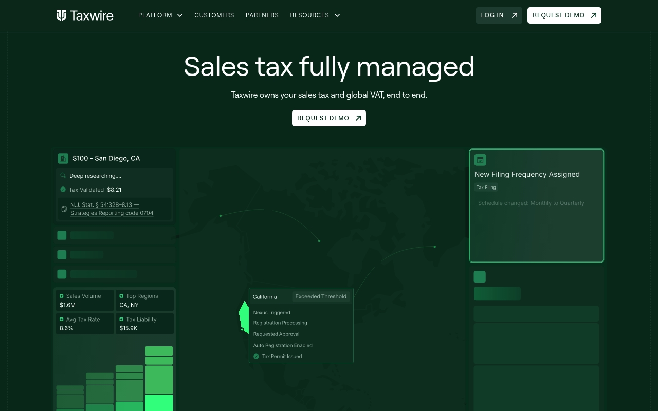The width and height of the screenshot is (658, 411).
Task: Click the LOG IN button
Action: point(499,15)
